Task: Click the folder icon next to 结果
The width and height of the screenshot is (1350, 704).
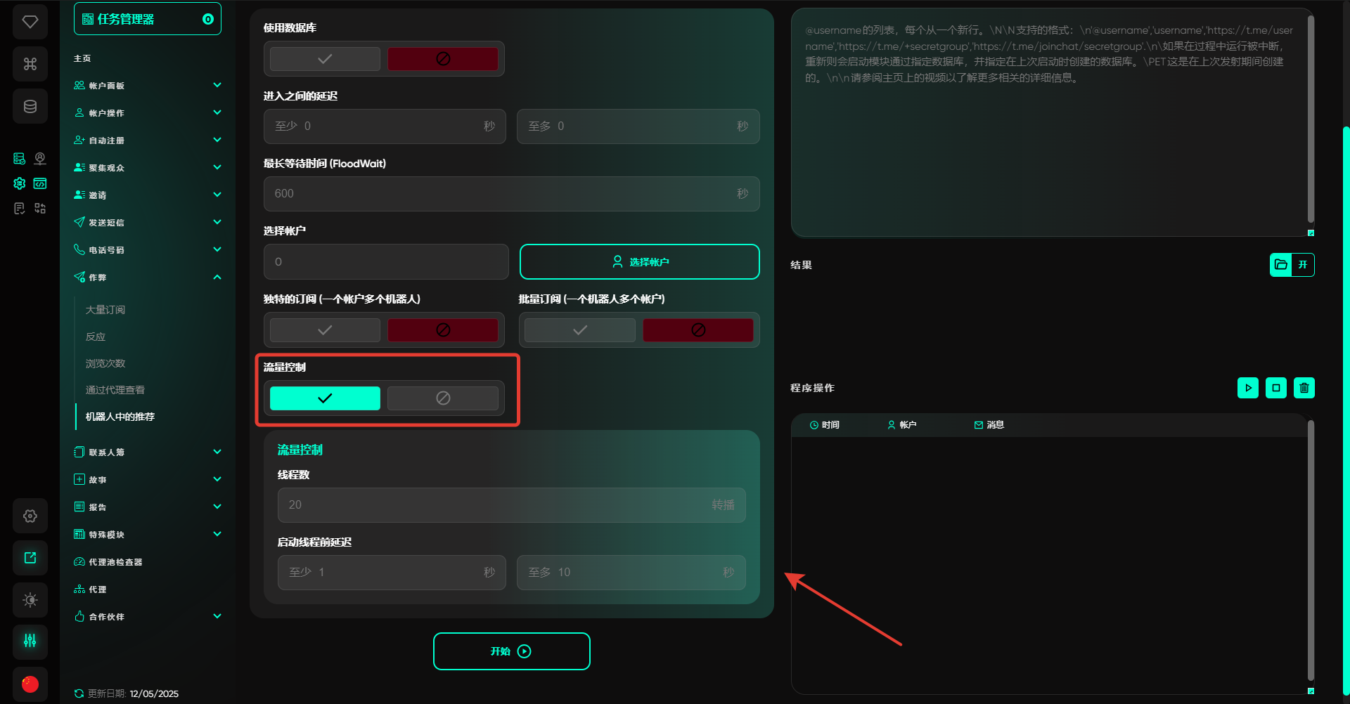Action: tap(1281, 265)
